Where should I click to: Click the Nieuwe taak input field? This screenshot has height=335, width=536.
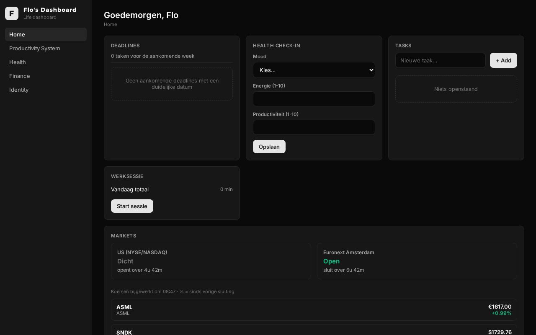coord(441,60)
